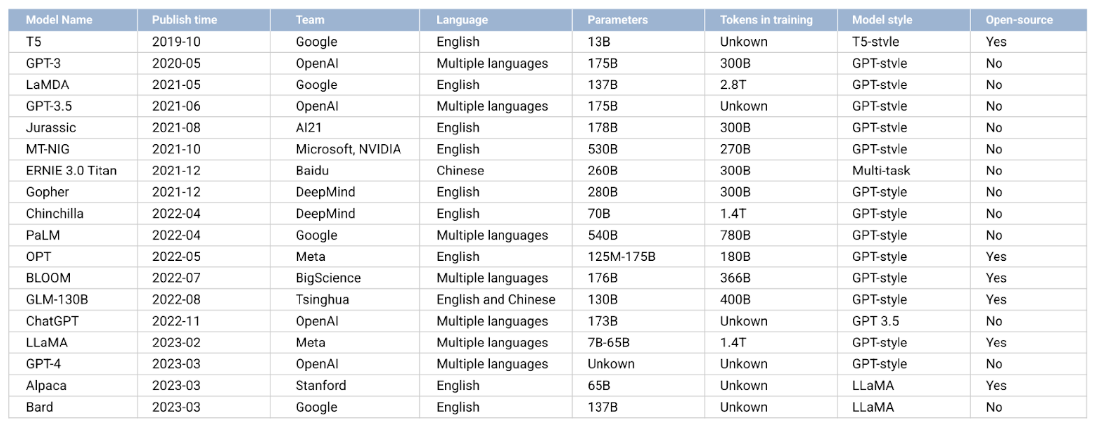Click the 173B parameters cell

click(638, 321)
